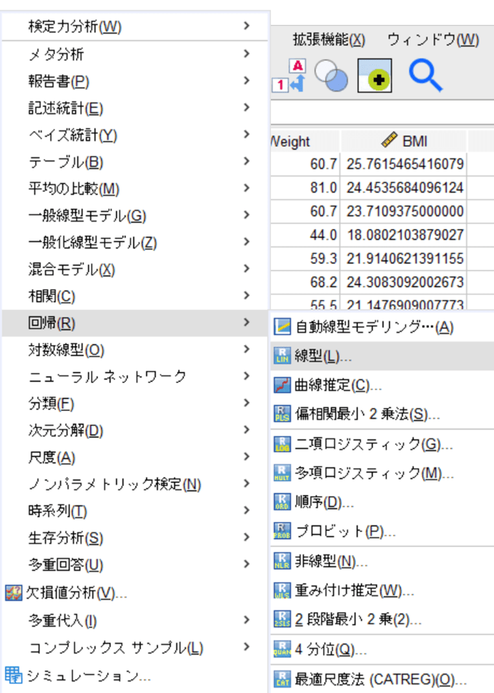
Task: Open the ウィンドウ(W) menu
Action: (433, 40)
